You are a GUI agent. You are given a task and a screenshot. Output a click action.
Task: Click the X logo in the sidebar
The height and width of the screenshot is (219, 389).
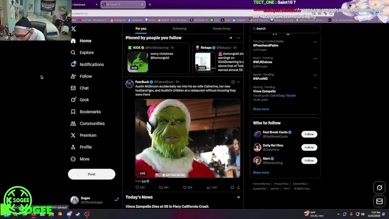pos(74,29)
